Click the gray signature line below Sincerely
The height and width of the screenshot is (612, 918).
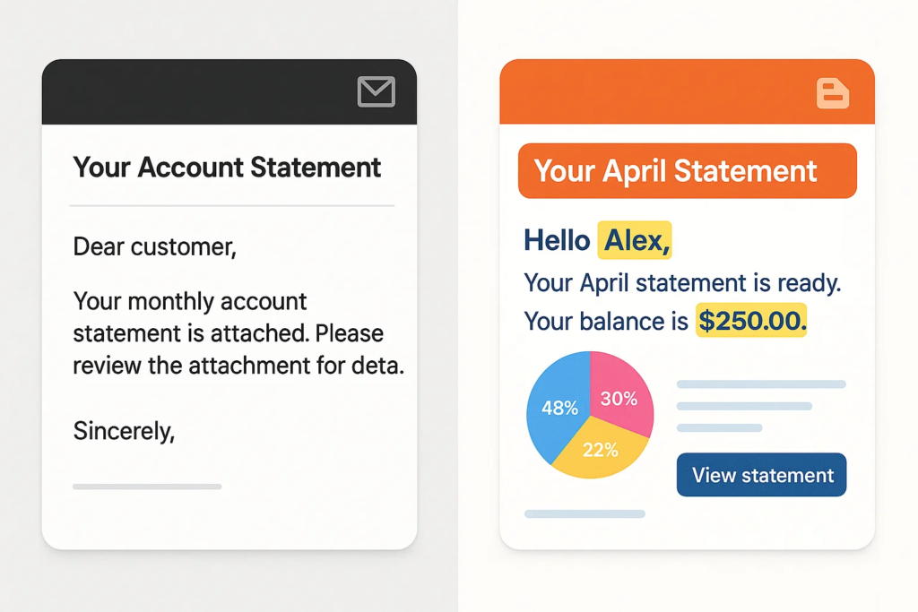147,487
